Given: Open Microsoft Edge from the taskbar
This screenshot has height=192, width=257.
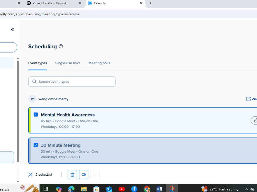Looking at the screenshot, I should [71, 189].
